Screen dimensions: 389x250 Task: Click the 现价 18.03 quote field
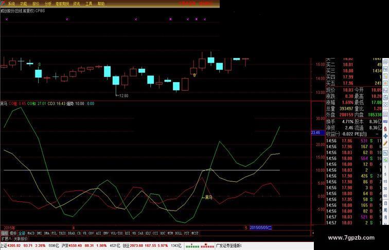340,90
